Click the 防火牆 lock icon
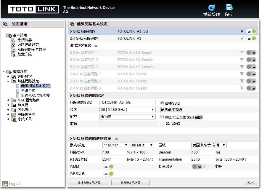Image resolution: width=262 pixels, height=190 pixels. (14, 105)
